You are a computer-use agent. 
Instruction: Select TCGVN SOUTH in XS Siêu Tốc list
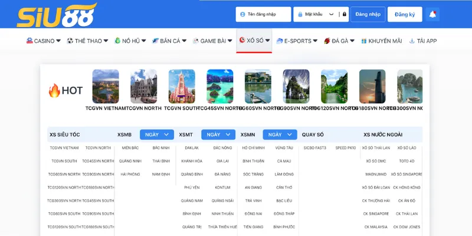[64, 161]
